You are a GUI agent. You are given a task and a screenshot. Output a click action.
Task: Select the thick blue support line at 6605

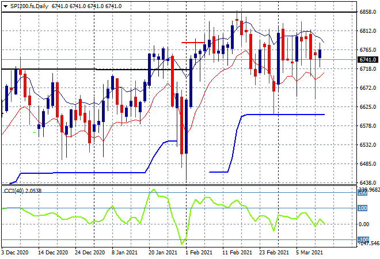click(x=286, y=115)
